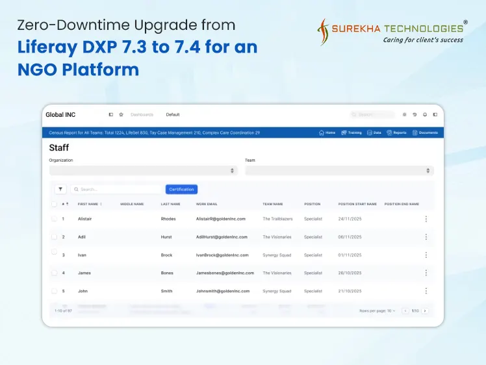Open the three-dot menu for John row

tap(426, 291)
